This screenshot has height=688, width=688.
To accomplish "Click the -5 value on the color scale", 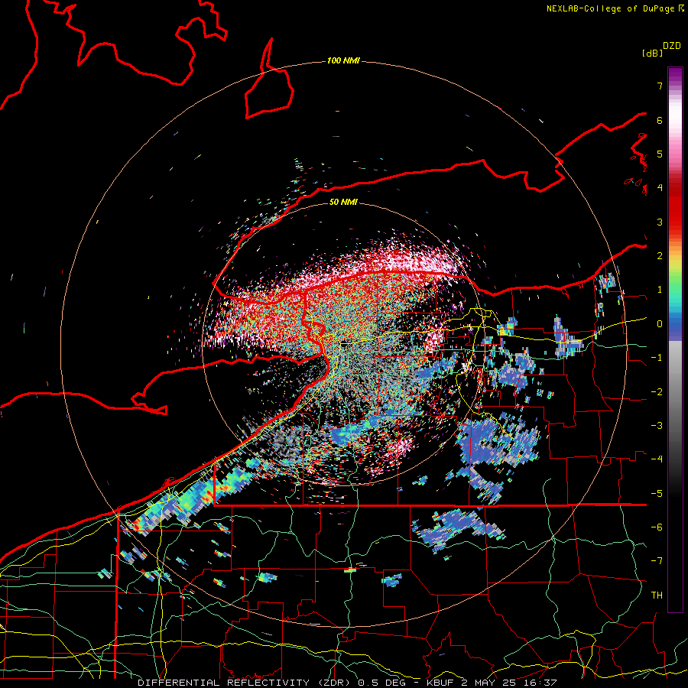I will 657,494.
